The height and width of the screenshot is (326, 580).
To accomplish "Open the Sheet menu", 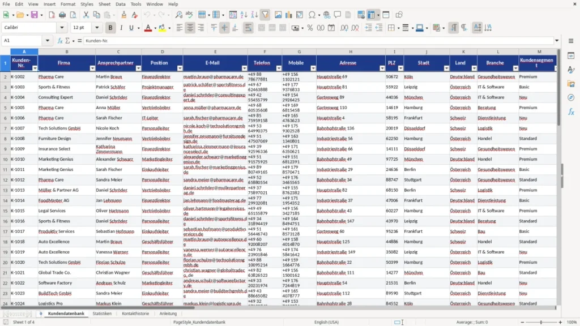I will point(104,4).
